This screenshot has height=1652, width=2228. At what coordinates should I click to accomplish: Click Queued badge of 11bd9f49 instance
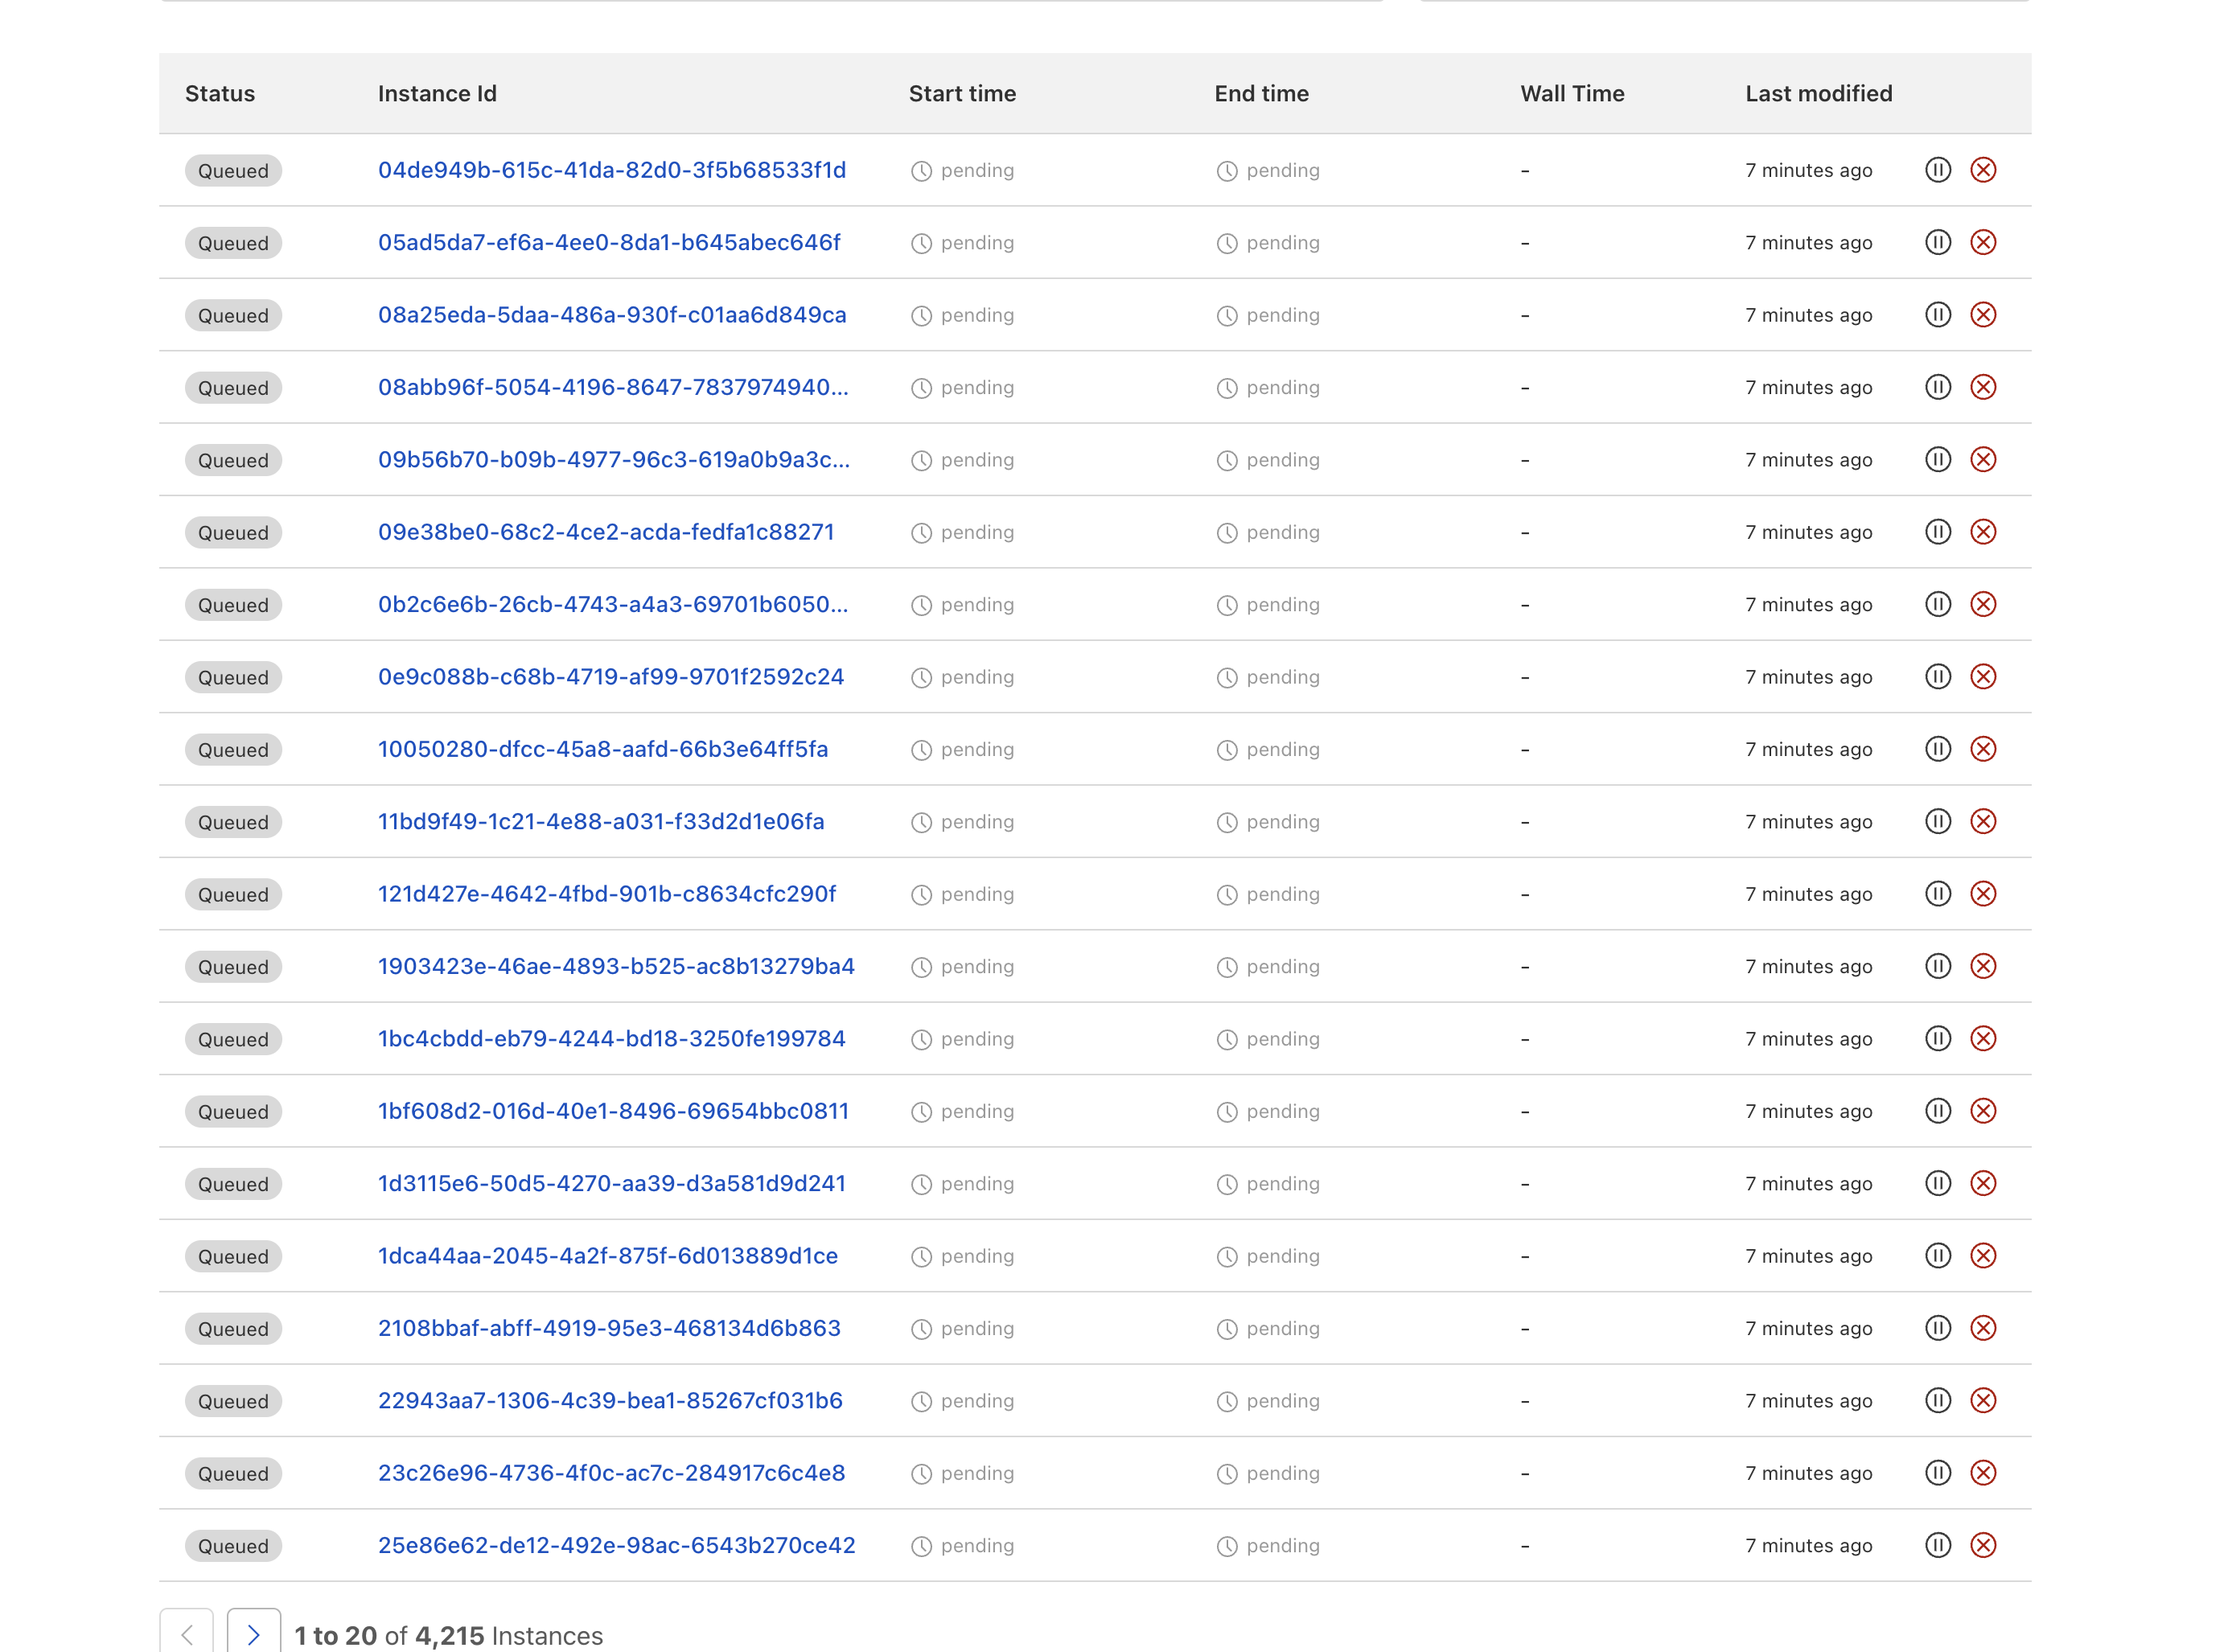coord(233,822)
